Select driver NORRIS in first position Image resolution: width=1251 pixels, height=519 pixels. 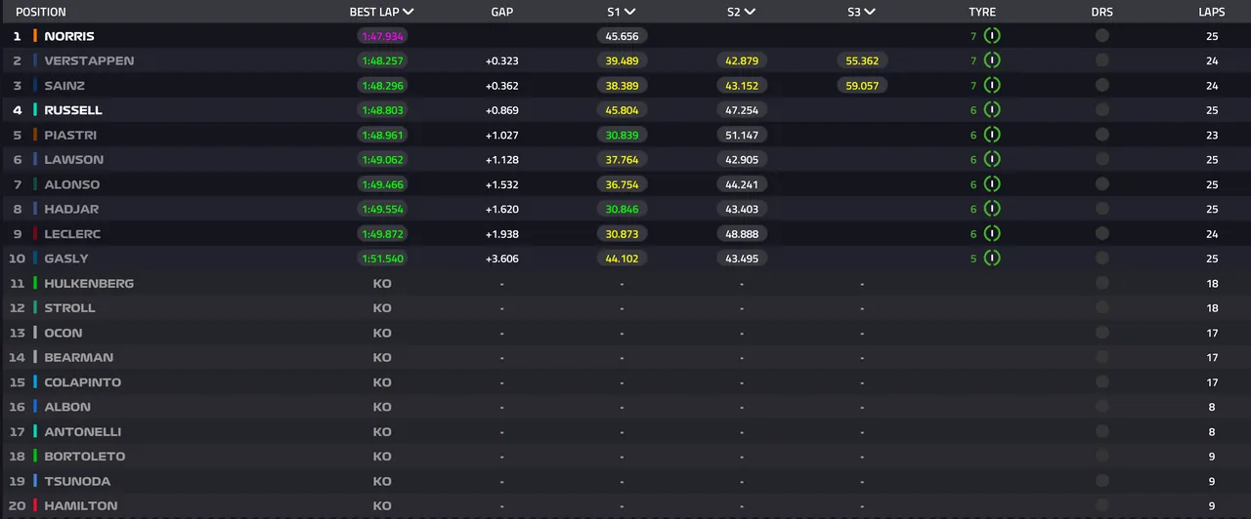click(69, 36)
